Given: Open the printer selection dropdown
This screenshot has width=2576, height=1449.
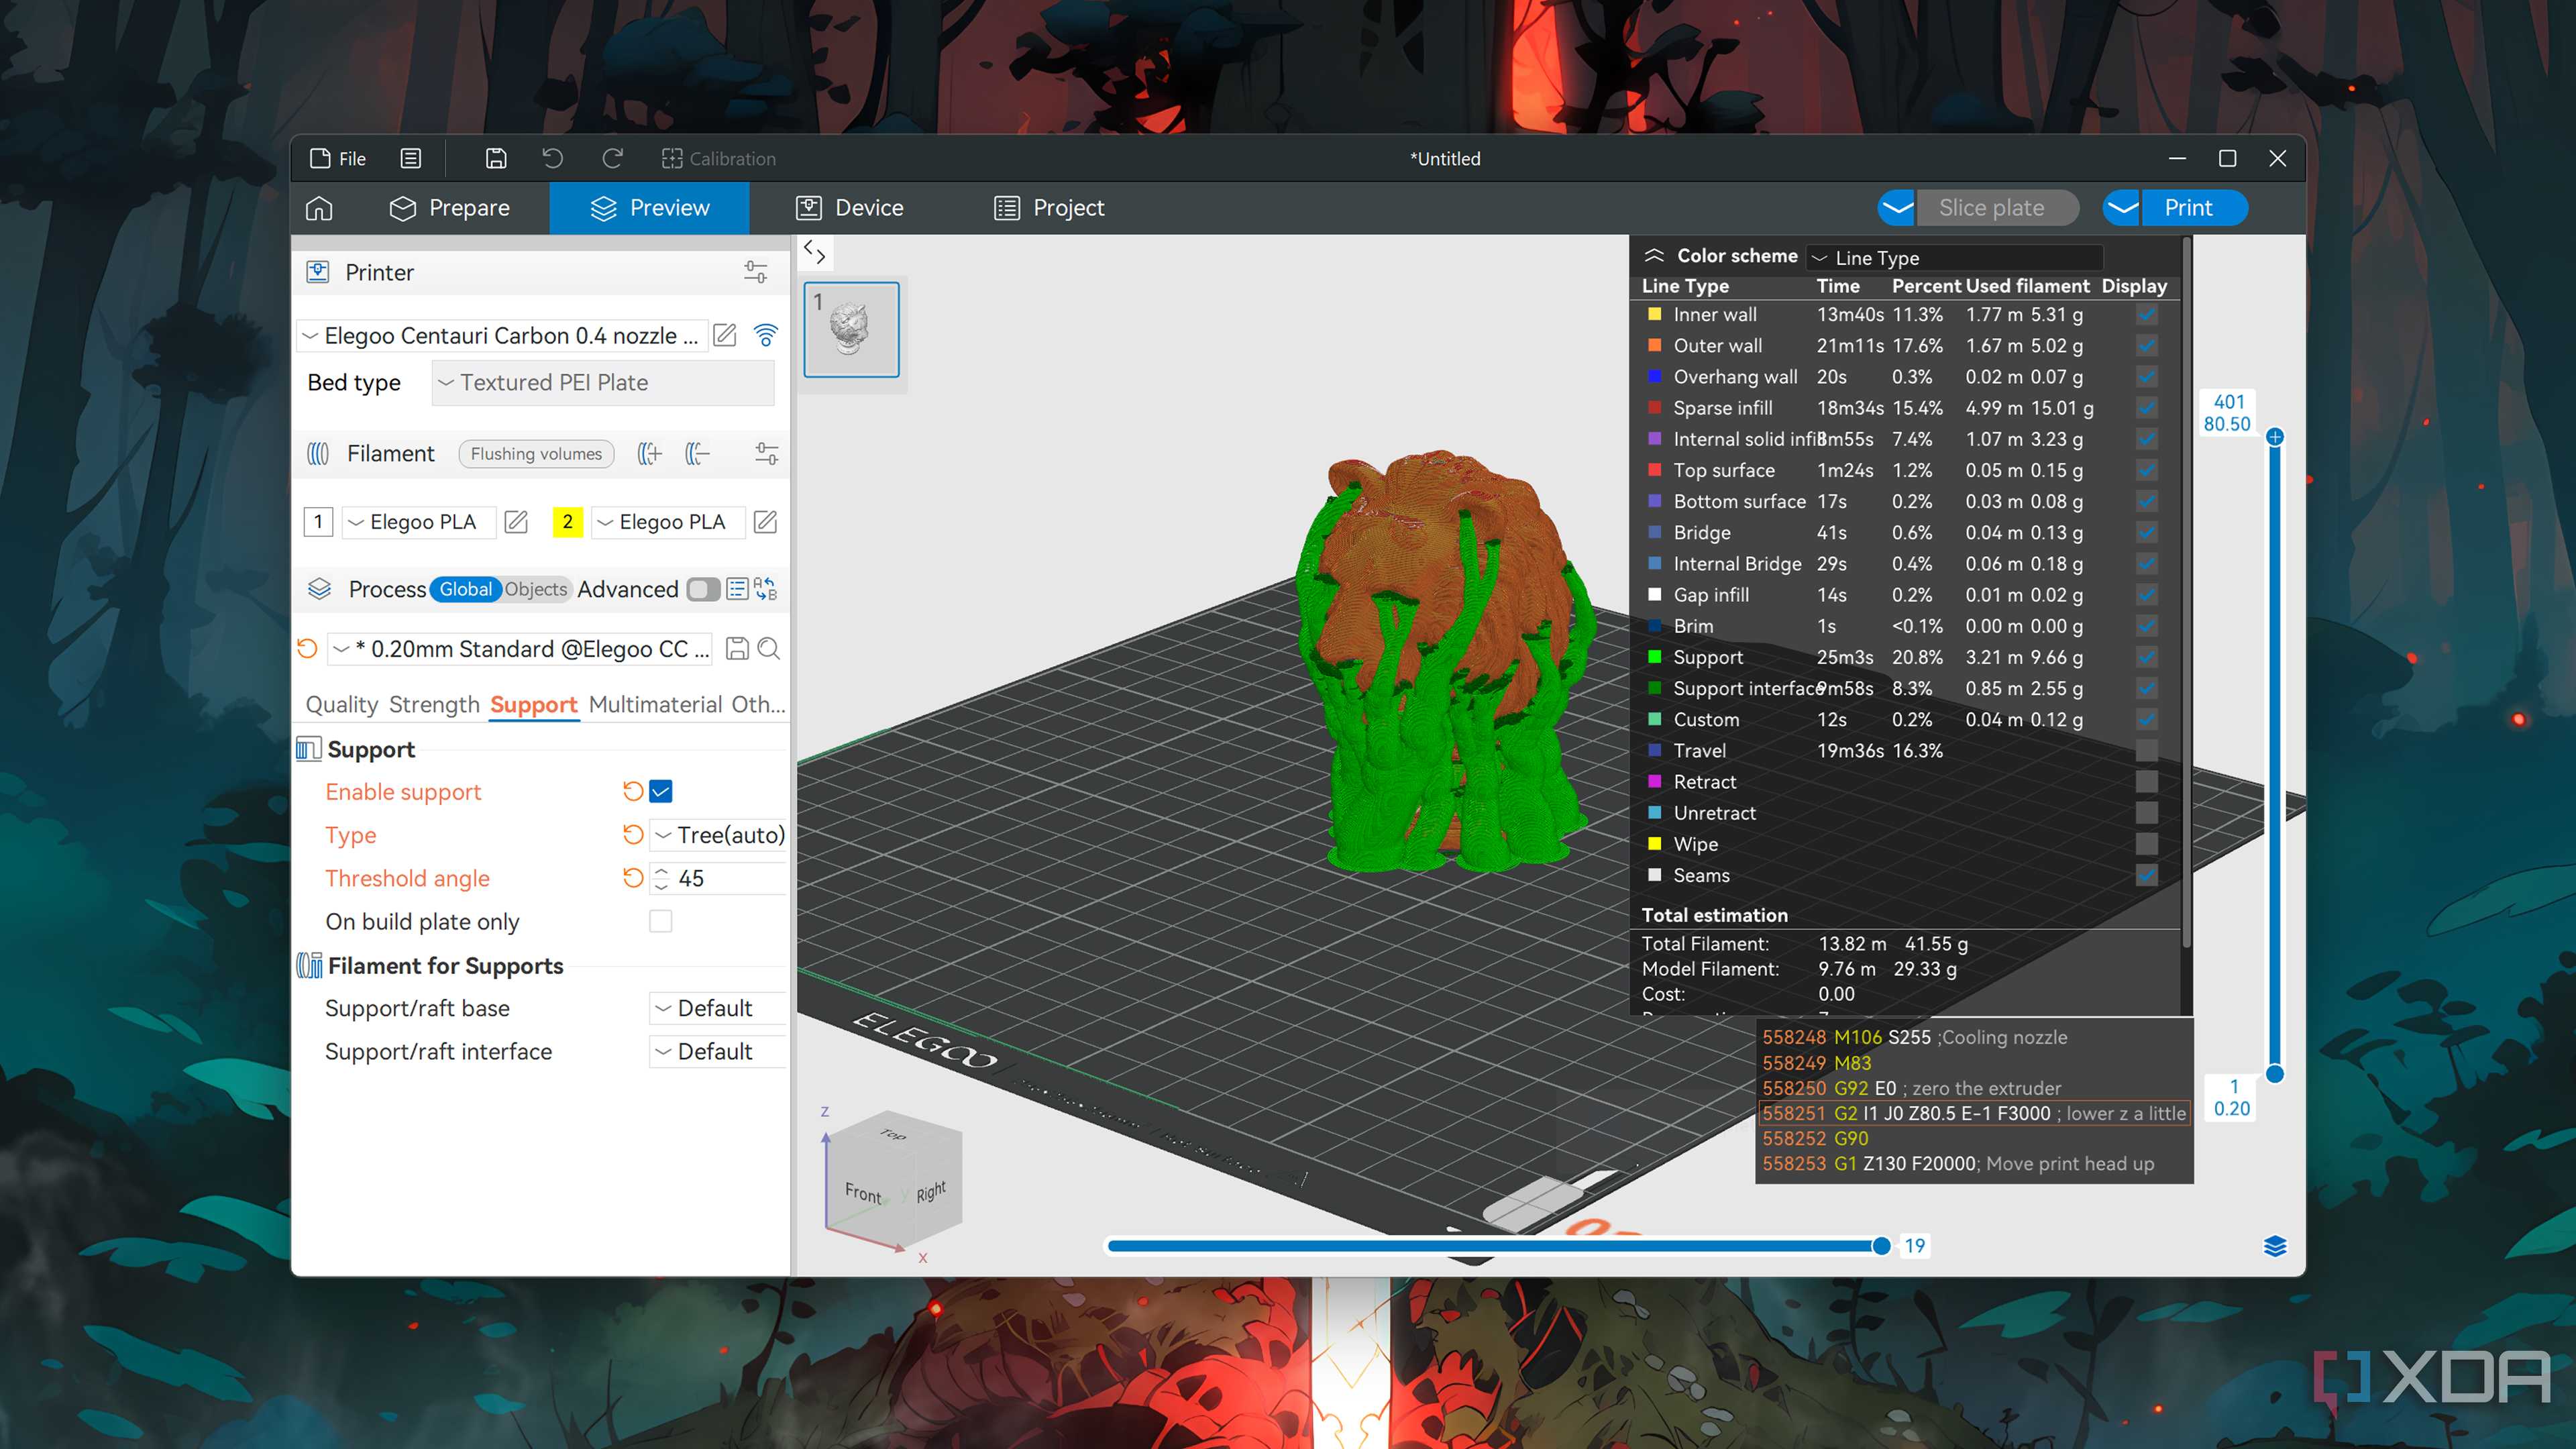Looking at the screenshot, I should [x=503, y=335].
